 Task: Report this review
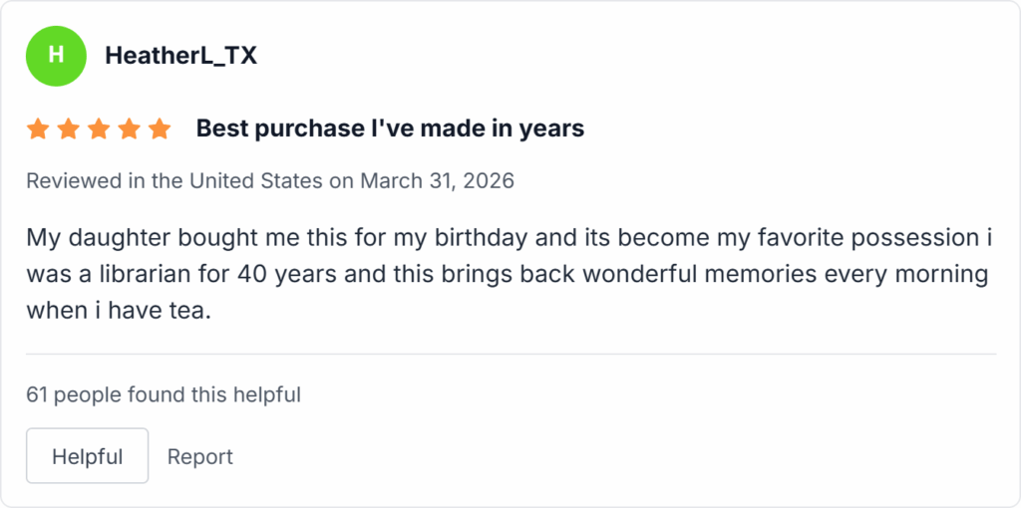tap(200, 456)
